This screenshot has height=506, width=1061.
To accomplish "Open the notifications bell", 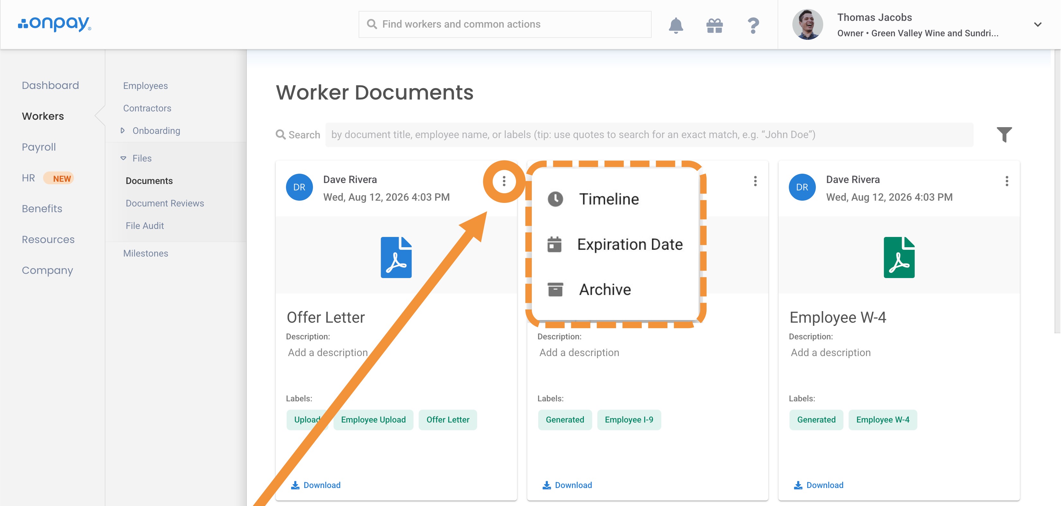I will point(675,25).
